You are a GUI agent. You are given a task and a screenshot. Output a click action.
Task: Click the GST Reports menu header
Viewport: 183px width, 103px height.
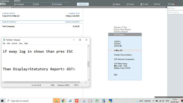[125, 34]
